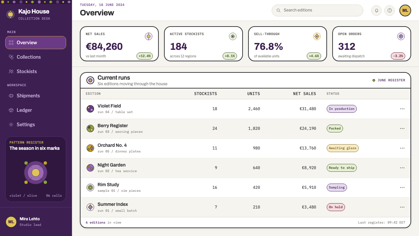Open Stockists in the sidebar
This screenshot has height=236, width=419.
36,71
